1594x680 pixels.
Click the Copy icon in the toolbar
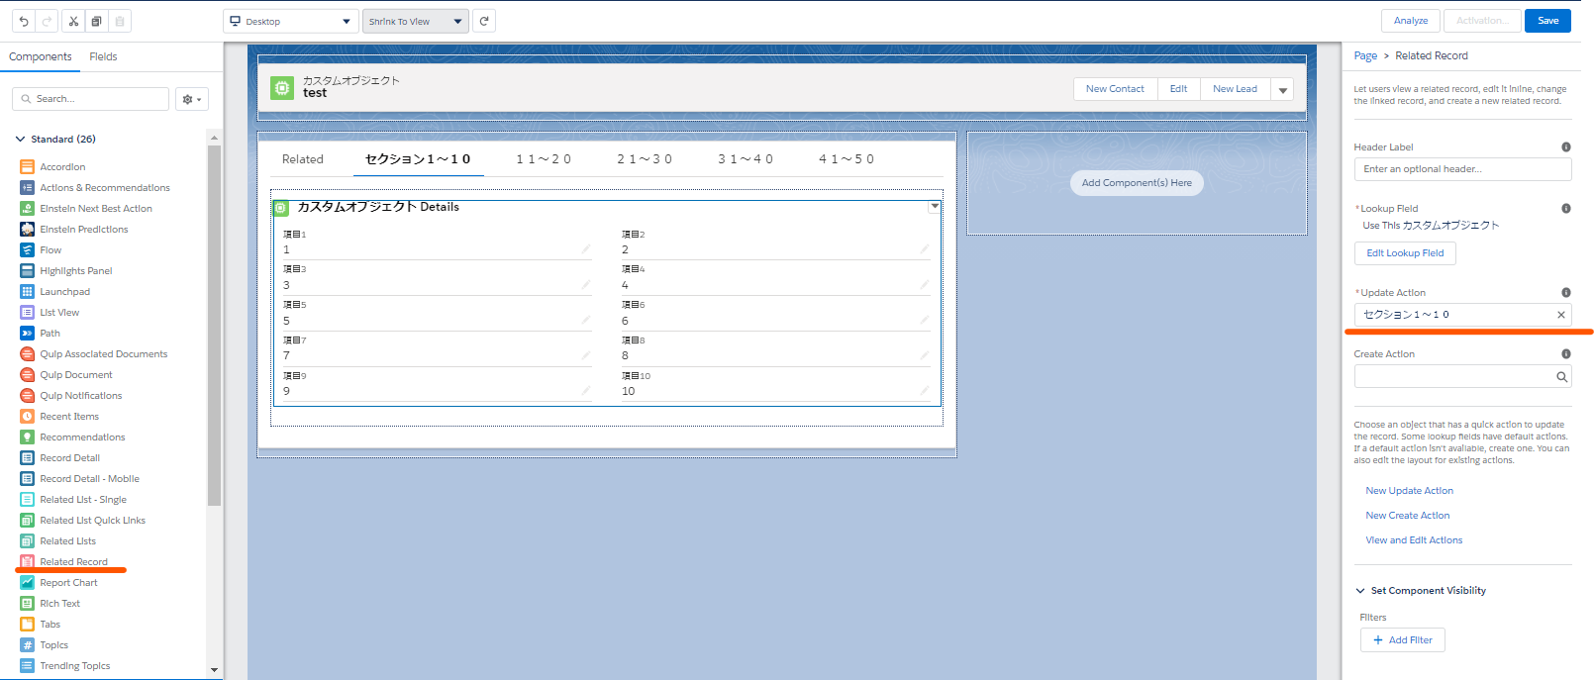coord(96,21)
